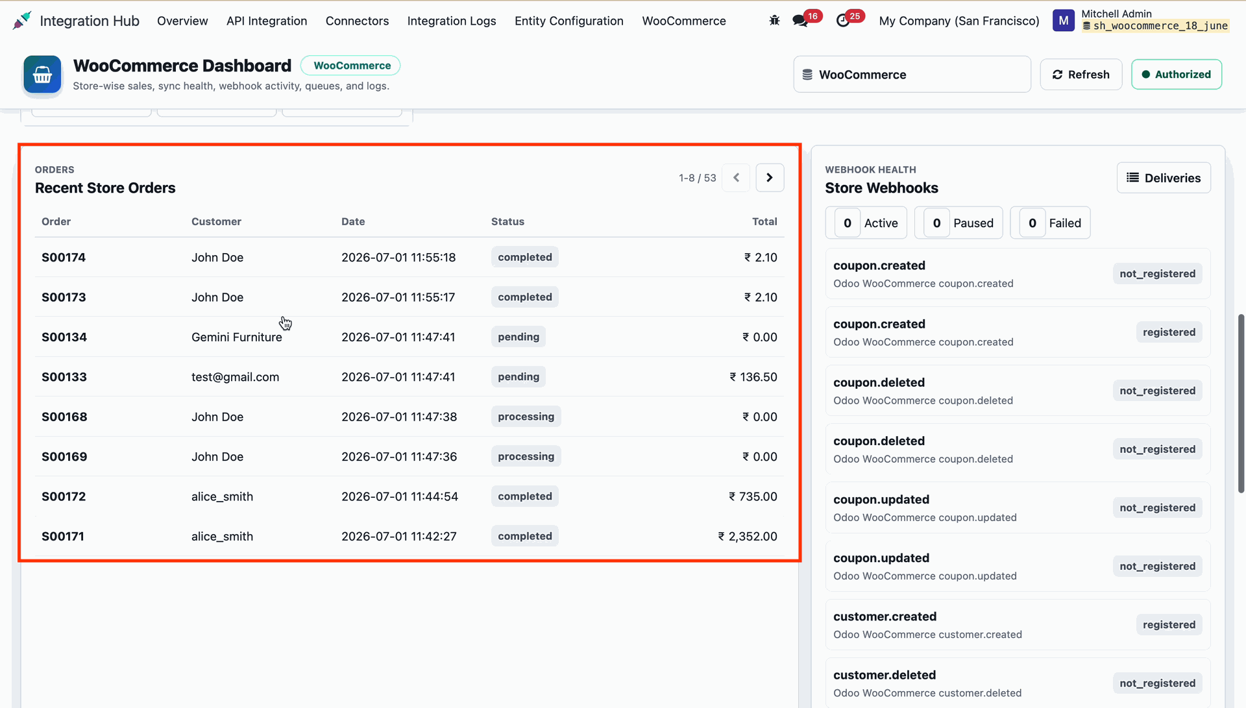Open the Entity Configuration menu
This screenshot has width=1246, height=708.
[x=569, y=21]
